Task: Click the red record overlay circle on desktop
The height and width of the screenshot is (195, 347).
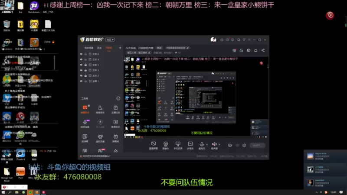Action: coord(330,15)
